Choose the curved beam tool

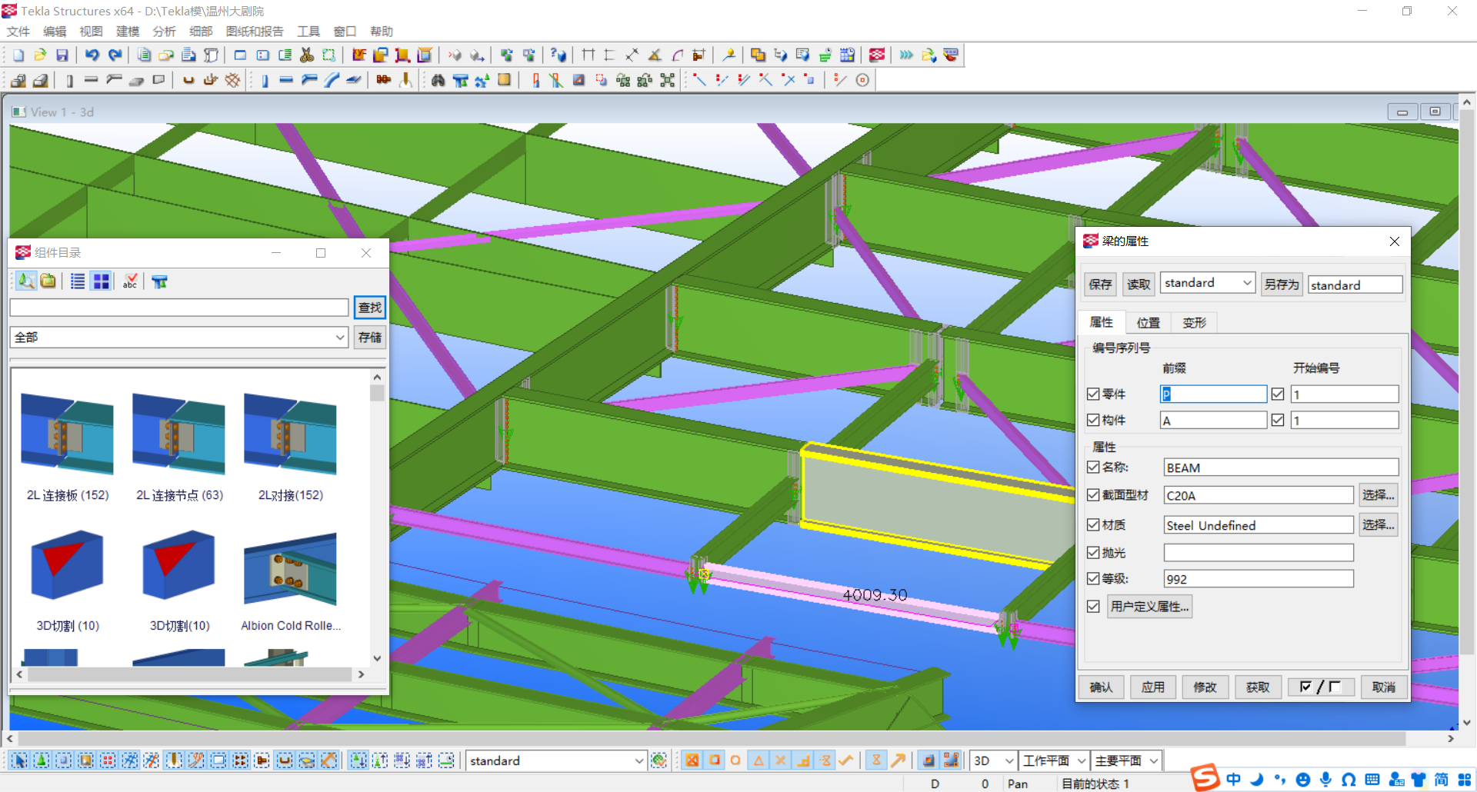[x=332, y=80]
